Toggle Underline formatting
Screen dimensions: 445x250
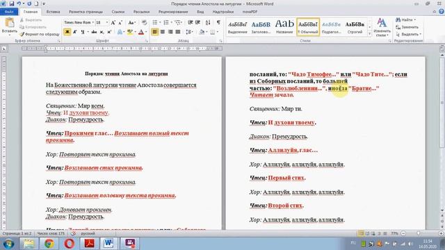coord(82,32)
